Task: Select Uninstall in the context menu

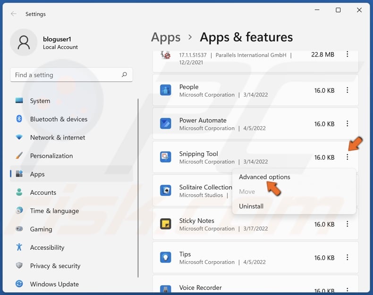Action: tap(251, 206)
